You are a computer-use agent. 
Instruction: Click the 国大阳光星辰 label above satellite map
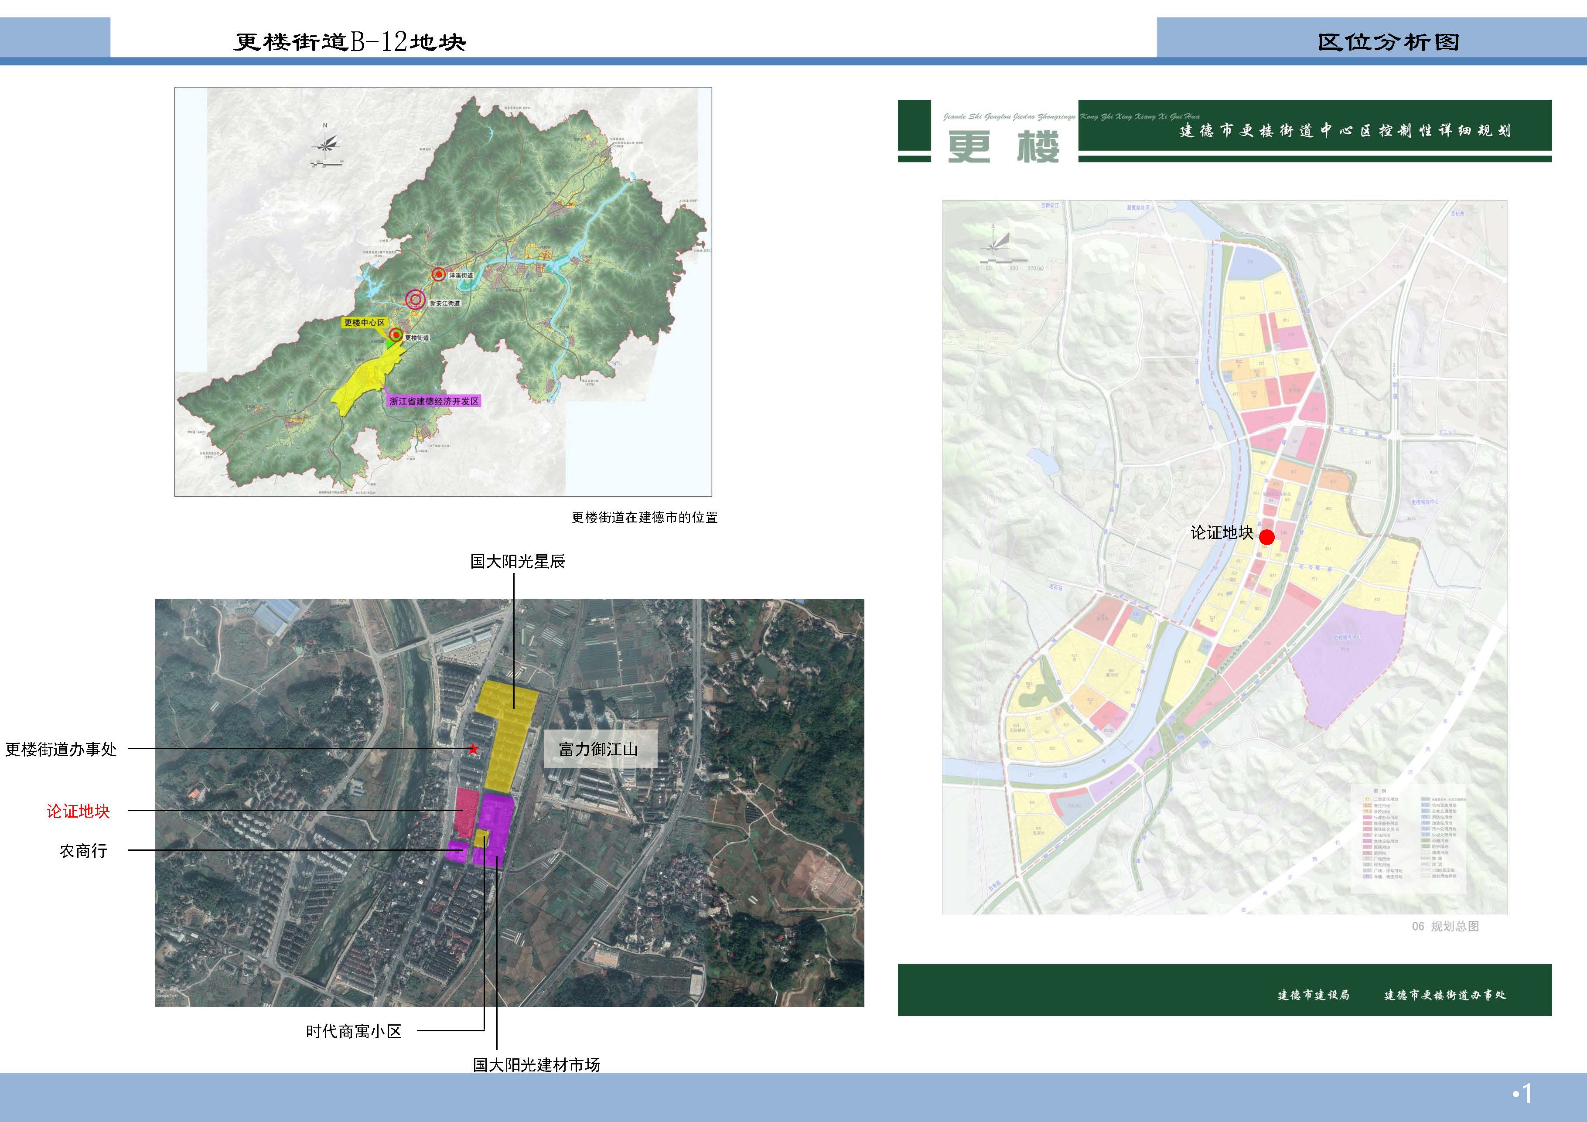click(518, 561)
